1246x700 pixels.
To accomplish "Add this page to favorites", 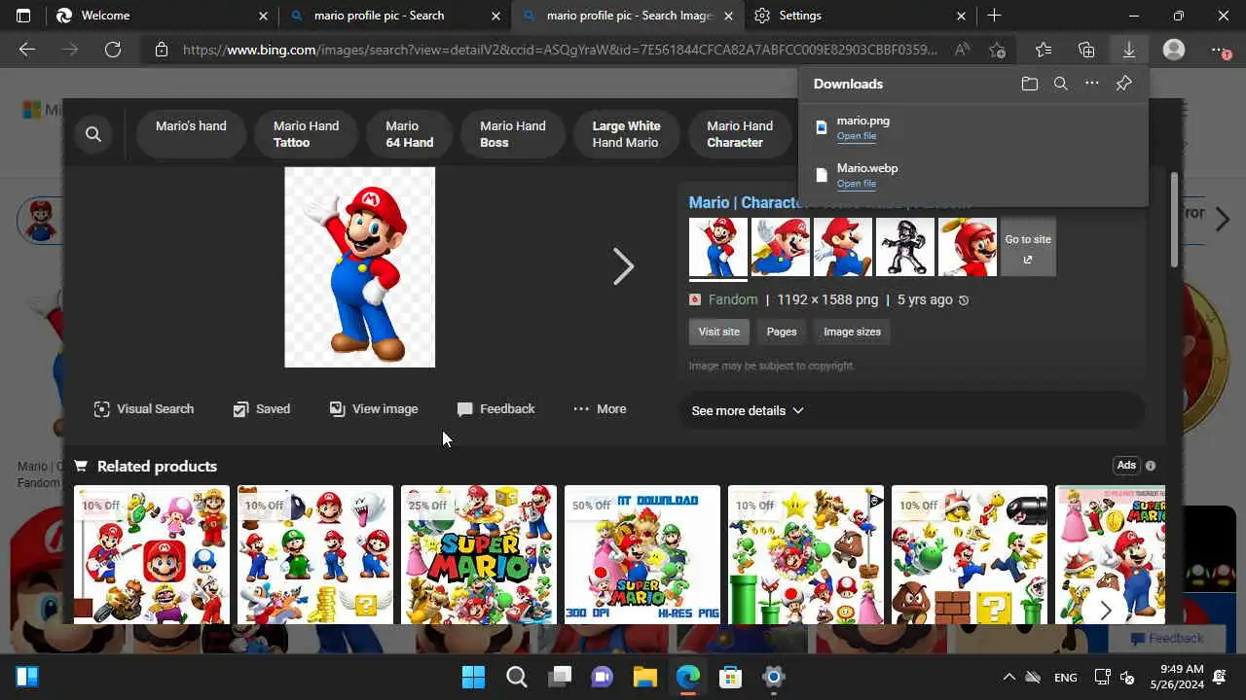I will coord(997,50).
